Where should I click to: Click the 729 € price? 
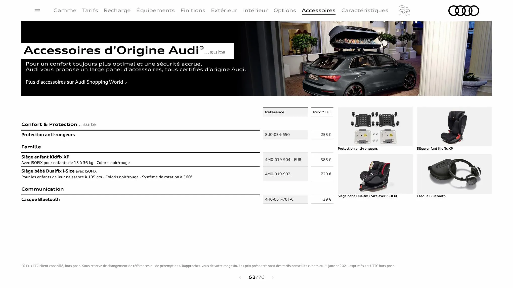[x=326, y=174]
